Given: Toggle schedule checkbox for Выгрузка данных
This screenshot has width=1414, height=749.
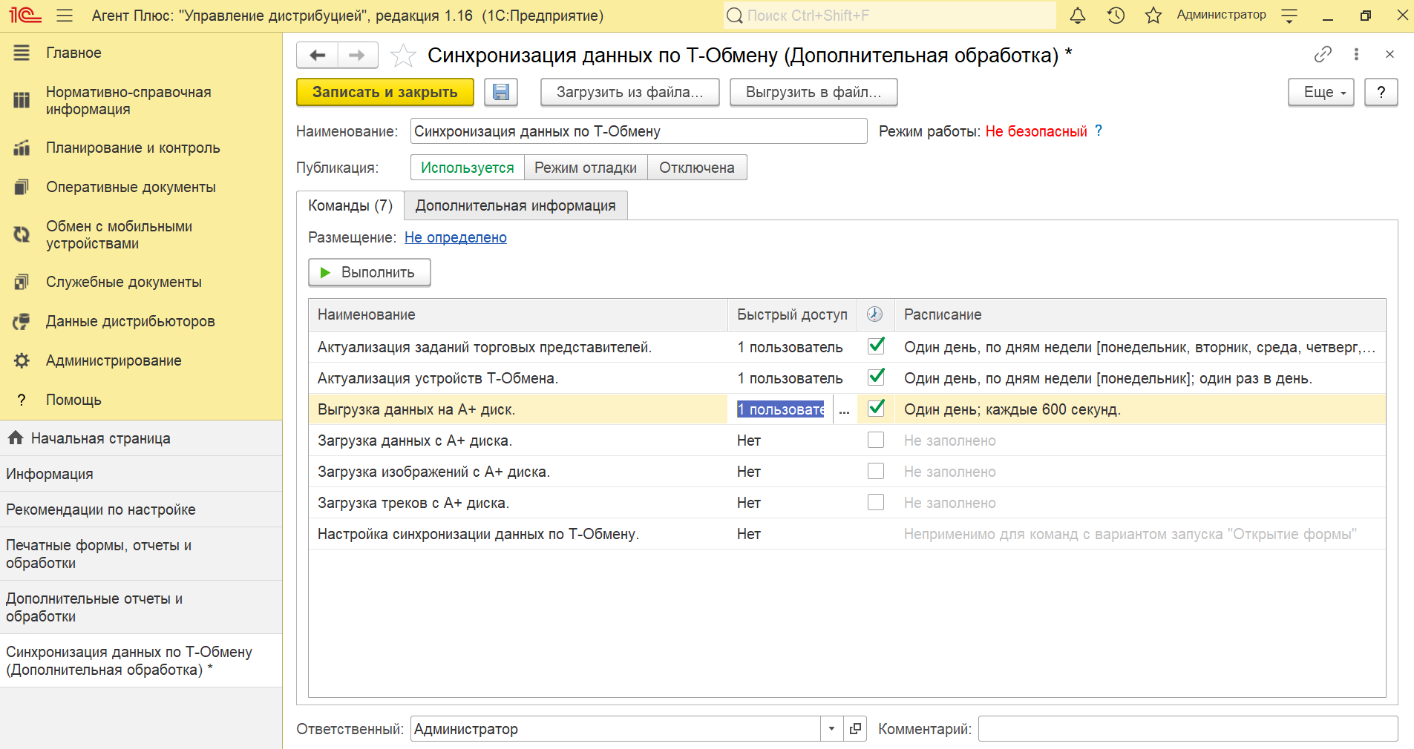Looking at the screenshot, I should pos(876,409).
